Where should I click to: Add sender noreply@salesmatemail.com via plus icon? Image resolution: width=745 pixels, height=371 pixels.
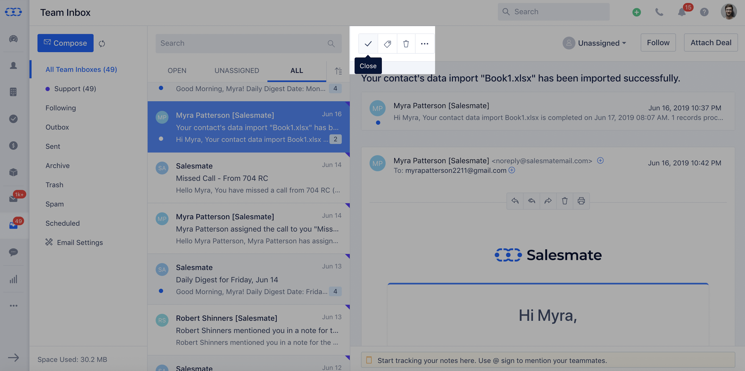pos(601,160)
